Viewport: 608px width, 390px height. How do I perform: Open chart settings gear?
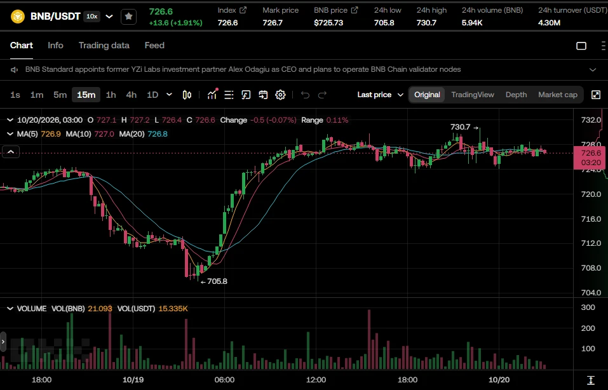click(280, 95)
